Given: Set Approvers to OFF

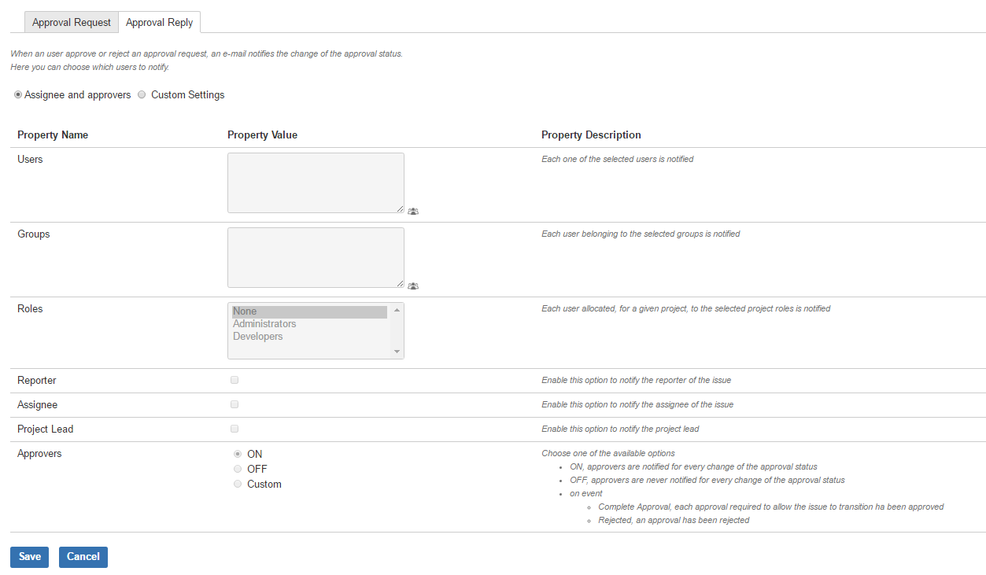Looking at the screenshot, I should click(x=238, y=469).
